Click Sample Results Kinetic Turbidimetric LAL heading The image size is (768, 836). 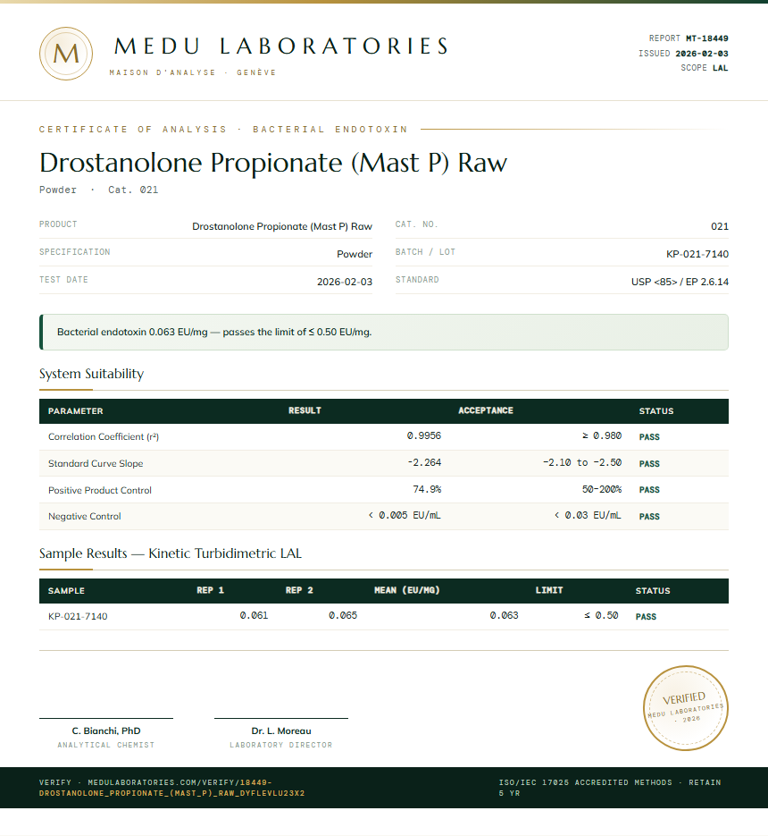pyautogui.click(x=171, y=553)
